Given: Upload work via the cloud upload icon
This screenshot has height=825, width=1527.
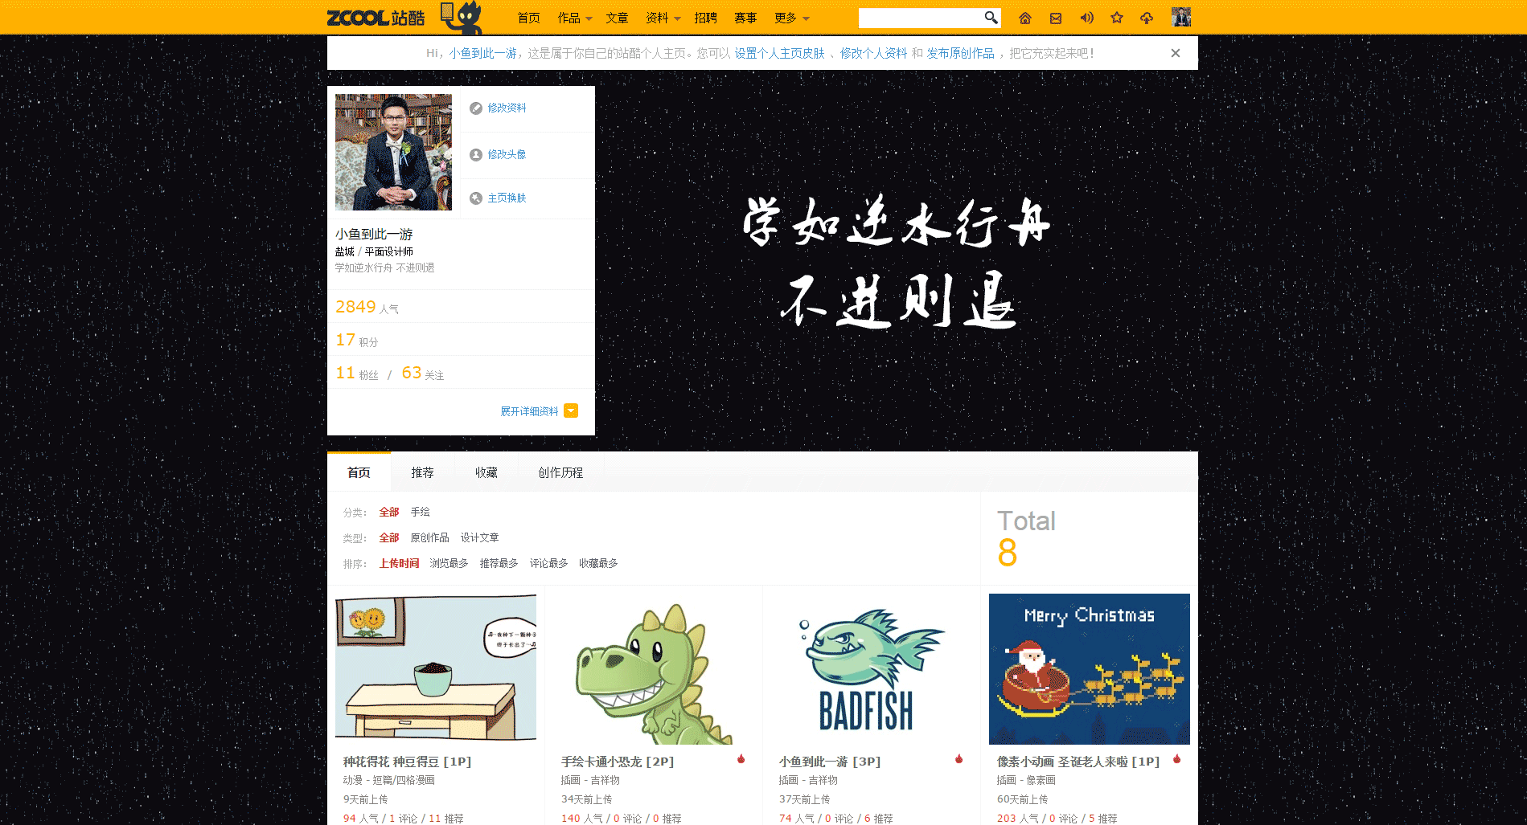Looking at the screenshot, I should pos(1147,17).
